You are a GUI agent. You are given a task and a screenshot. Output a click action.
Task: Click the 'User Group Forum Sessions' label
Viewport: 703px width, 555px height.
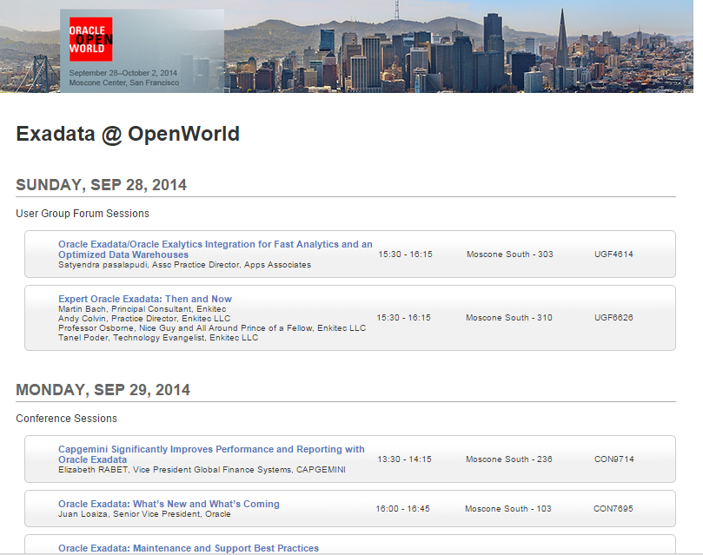click(x=83, y=214)
